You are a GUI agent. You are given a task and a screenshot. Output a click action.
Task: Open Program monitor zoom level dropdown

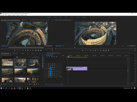(64, 46)
